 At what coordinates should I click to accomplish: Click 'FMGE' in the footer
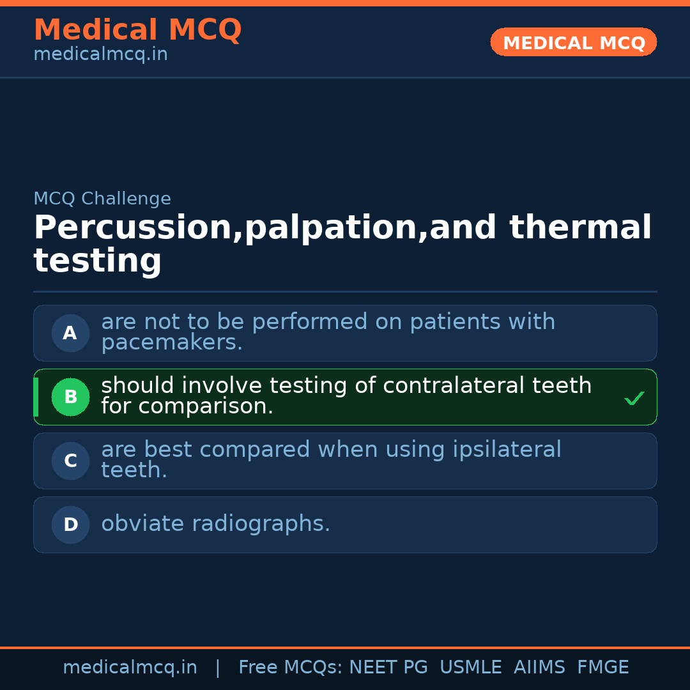pyautogui.click(x=602, y=668)
